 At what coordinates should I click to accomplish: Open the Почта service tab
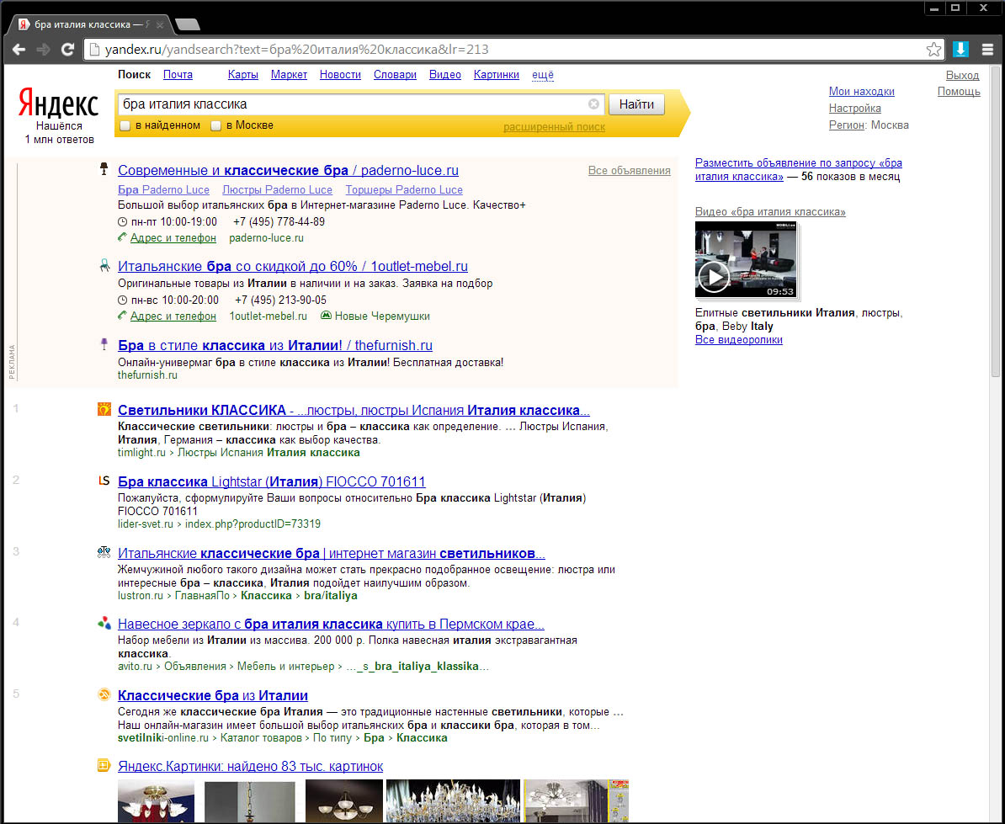tap(178, 75)
